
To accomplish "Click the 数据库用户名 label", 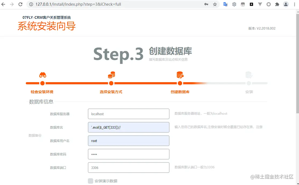I will [60, 141].
